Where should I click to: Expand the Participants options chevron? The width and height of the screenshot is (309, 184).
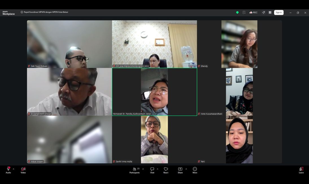[x=143, y=169]
